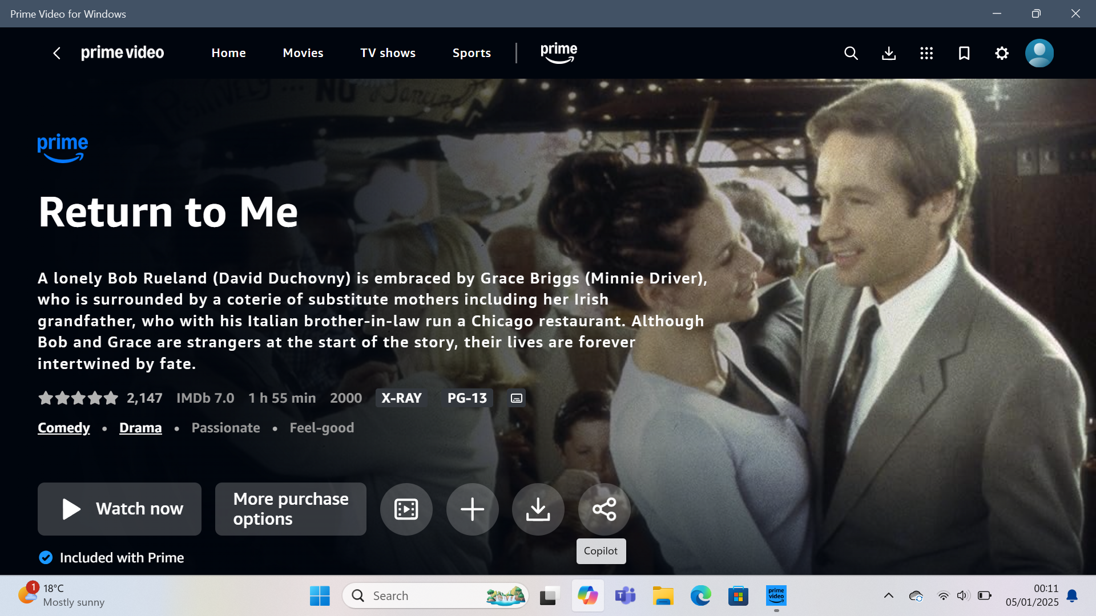Switch to the TV shows tab

click(388, 53)
